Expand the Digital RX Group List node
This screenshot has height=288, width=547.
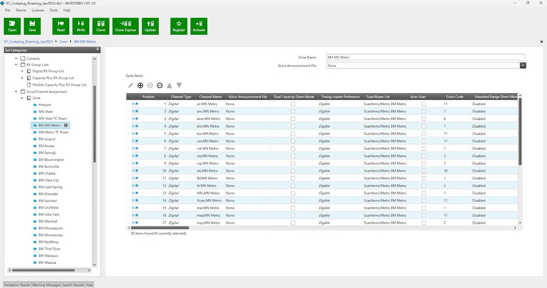click(23, 71)
